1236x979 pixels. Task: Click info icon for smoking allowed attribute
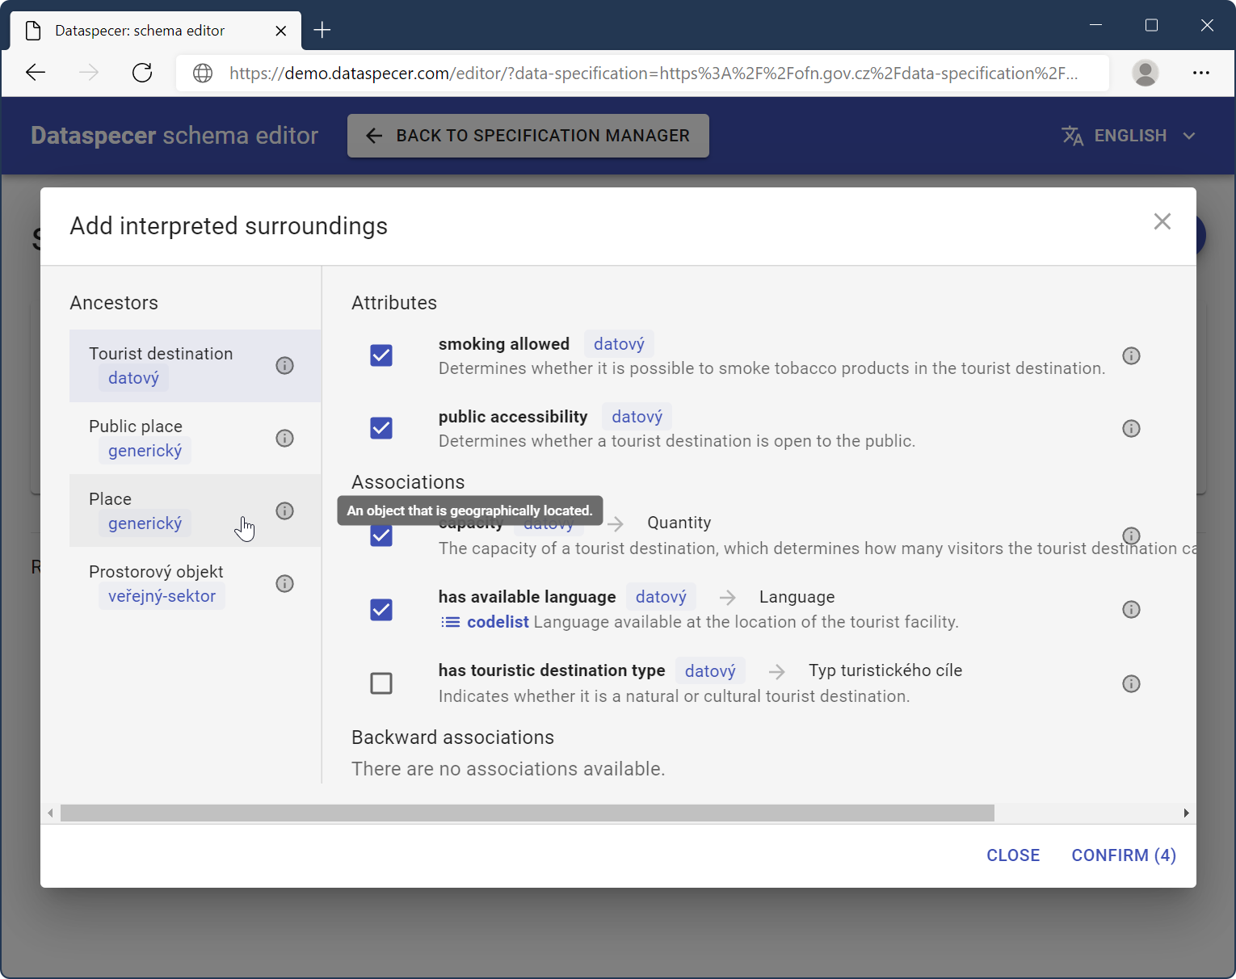point(1131,356)
